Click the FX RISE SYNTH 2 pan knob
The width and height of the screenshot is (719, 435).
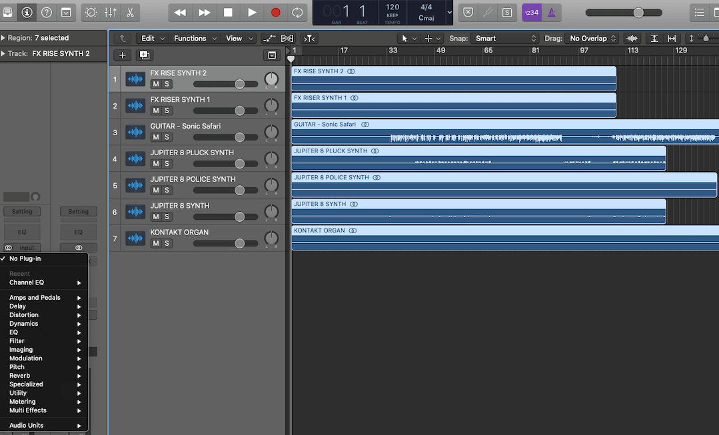[271, 79]
